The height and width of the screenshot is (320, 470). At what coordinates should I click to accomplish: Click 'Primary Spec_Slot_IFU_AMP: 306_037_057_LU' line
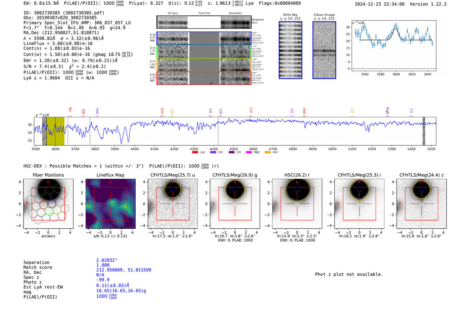click(77, 23)
